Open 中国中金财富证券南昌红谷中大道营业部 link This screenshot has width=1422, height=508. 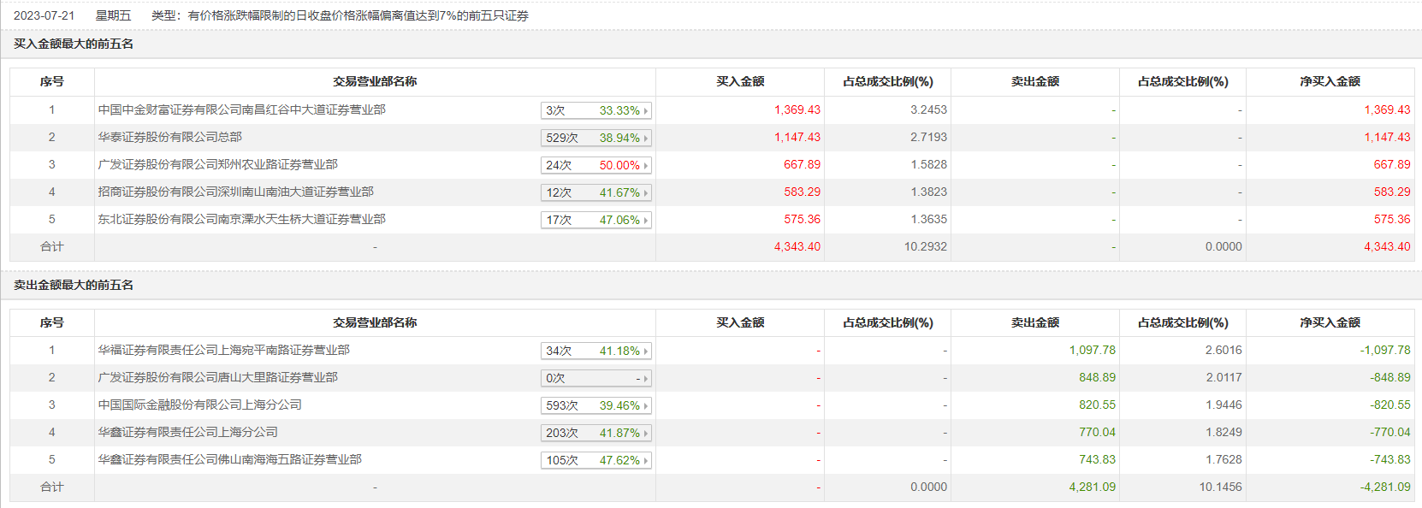[x=241, y=110]
